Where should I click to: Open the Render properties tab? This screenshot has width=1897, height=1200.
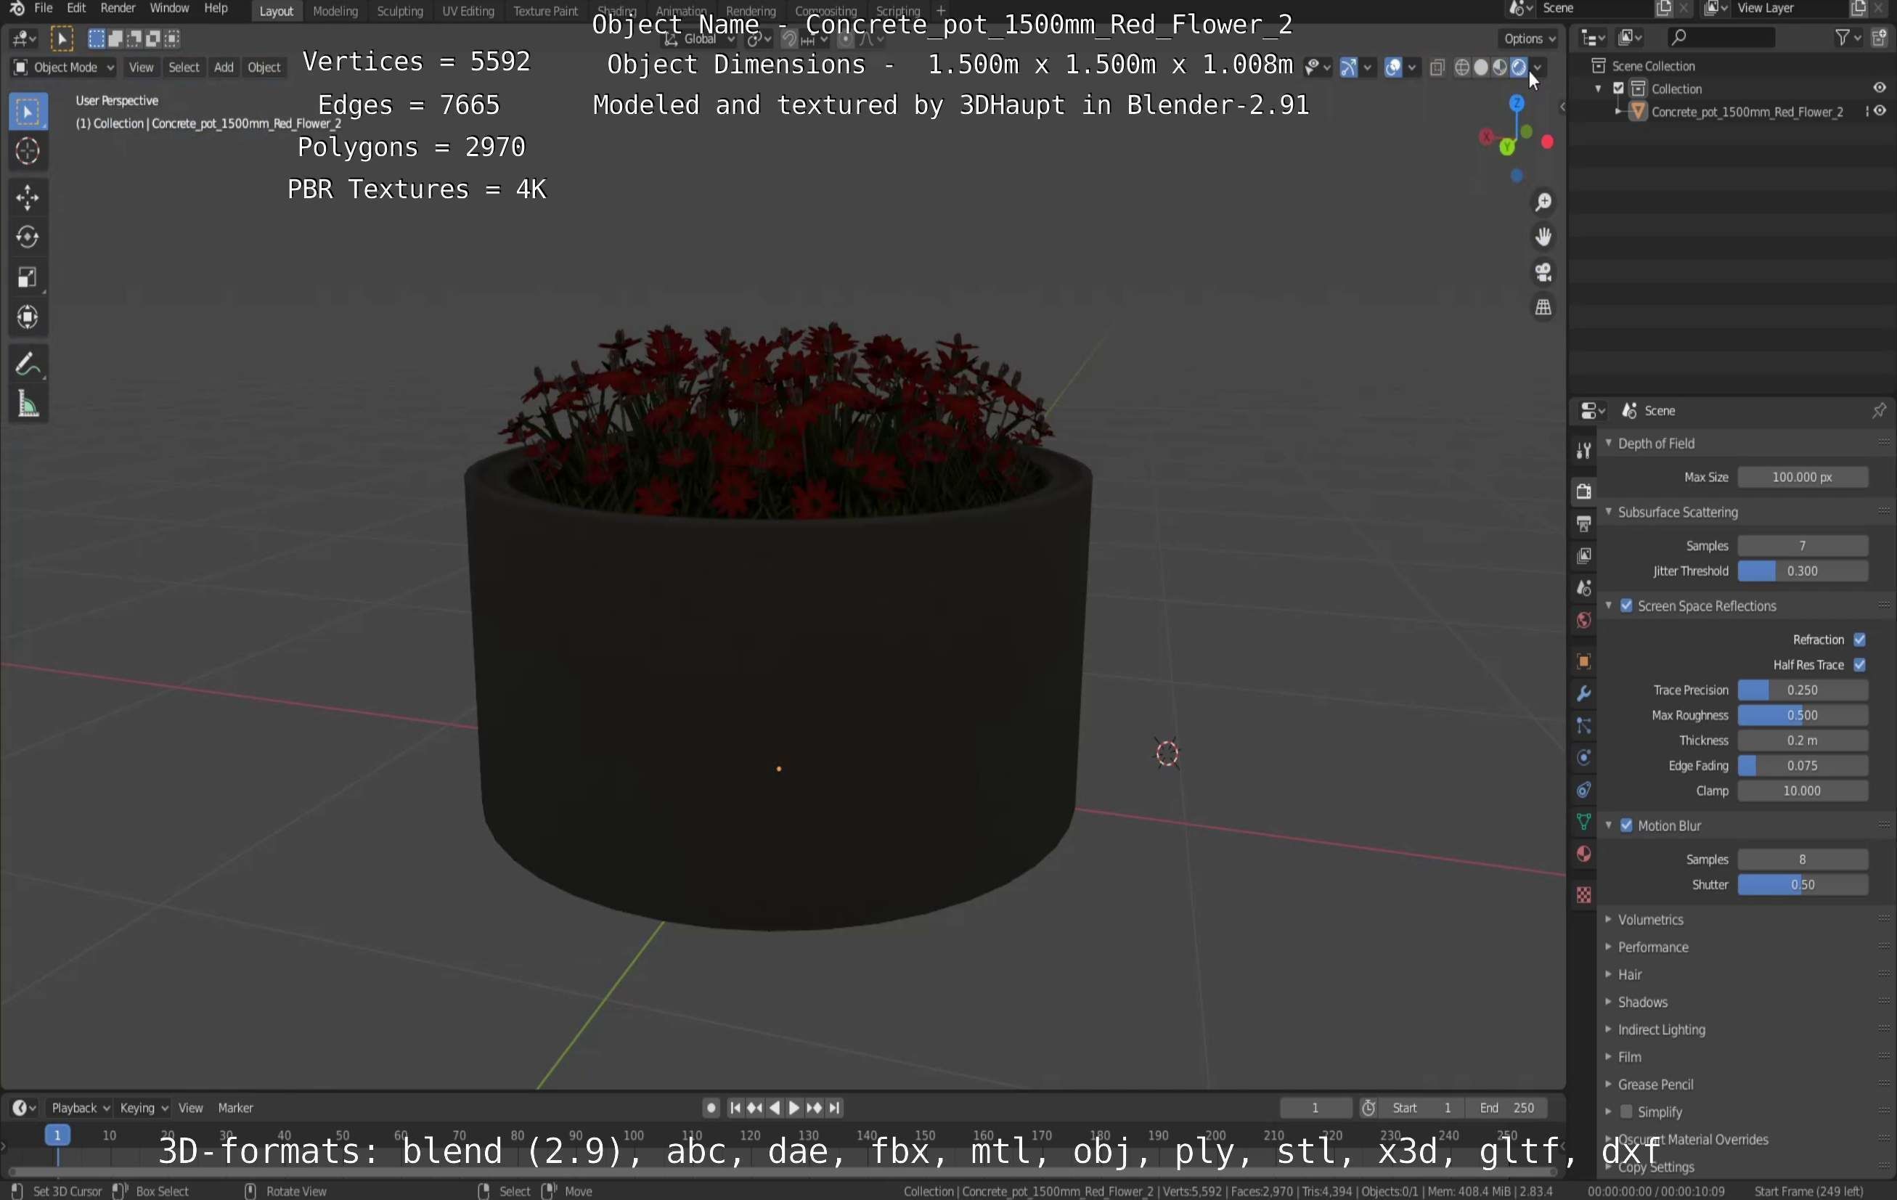(x=1583, y=491)
